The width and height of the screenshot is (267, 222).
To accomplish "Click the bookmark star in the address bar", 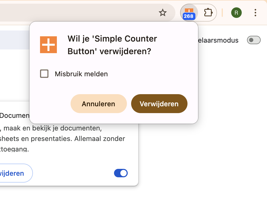I will 163,12.
